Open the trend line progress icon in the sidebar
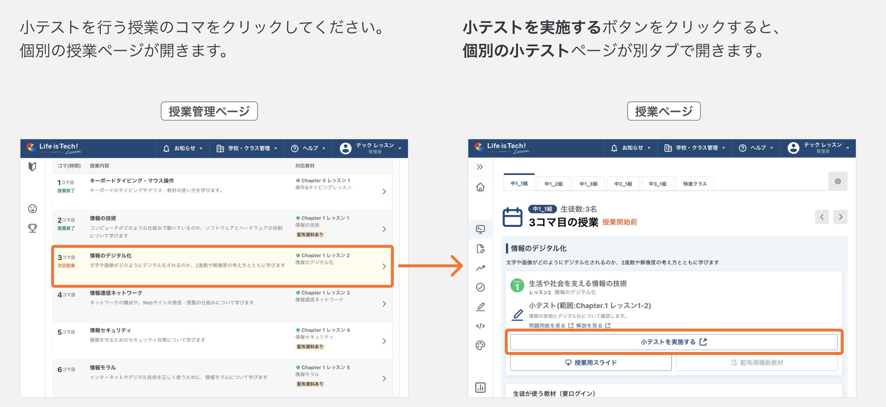Screen dimensions: 886x407 point(480,268)
